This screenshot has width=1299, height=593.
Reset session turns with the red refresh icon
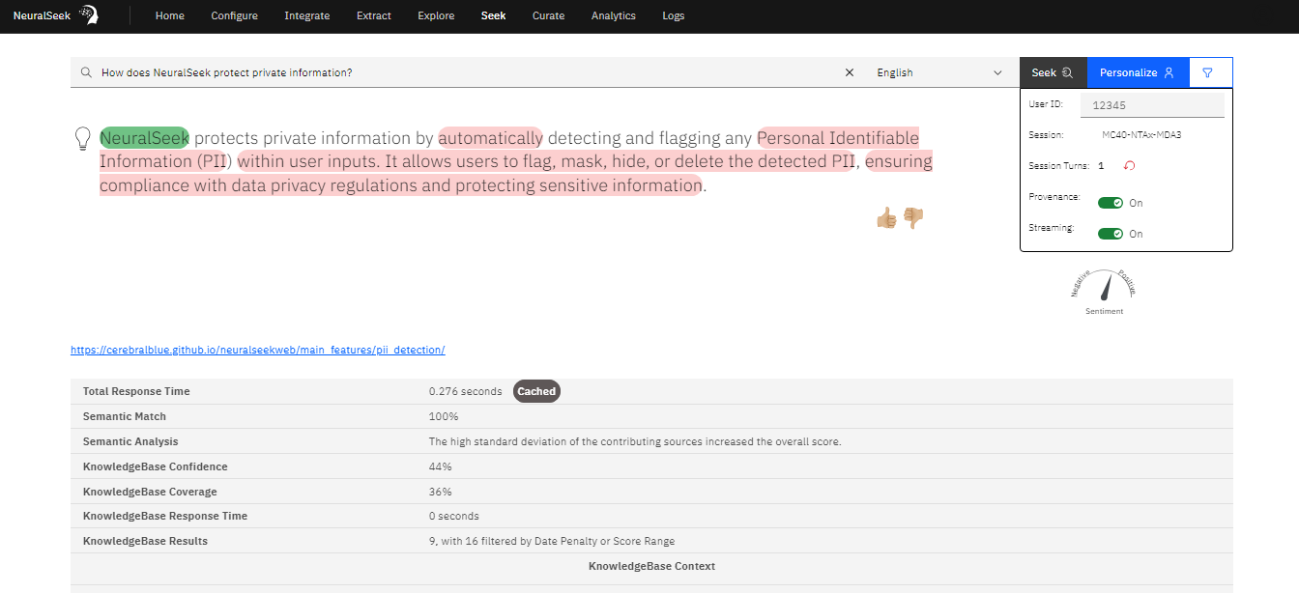1129,166
